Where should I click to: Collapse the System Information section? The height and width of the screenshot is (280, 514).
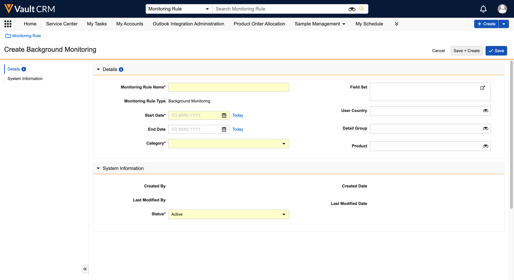[x=98, y=168]
